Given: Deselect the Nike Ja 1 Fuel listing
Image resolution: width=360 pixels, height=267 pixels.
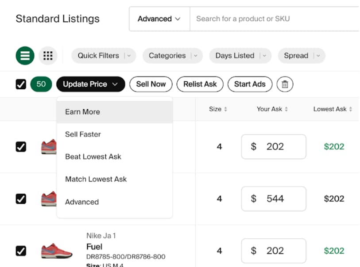Looking at the screenshot, I should tap(21, 251).
